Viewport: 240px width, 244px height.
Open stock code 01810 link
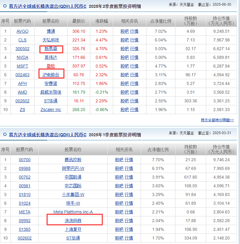25,195
